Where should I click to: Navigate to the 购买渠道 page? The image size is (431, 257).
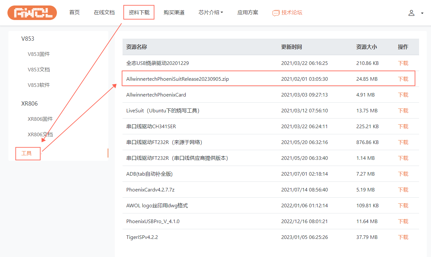tap(174, 13)
